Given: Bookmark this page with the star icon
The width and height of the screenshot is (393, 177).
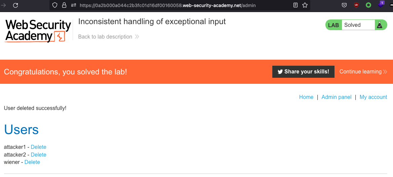Looking at the screenshot, I should pos(305,5).
